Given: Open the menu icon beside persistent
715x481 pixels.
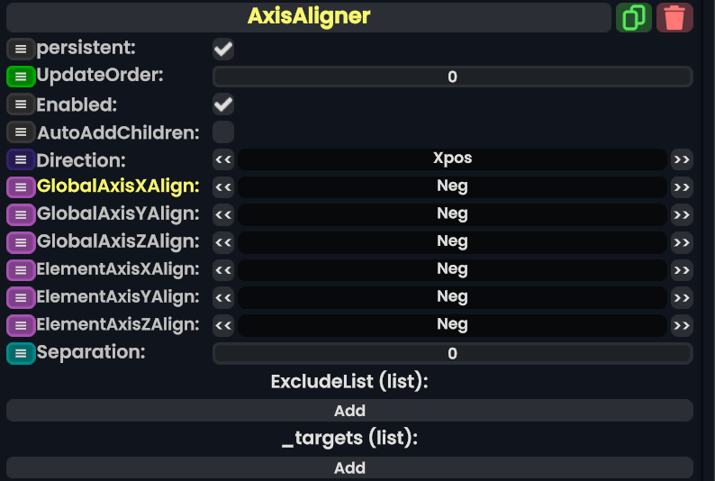Looking at the screenshot, I should (20, 49).
